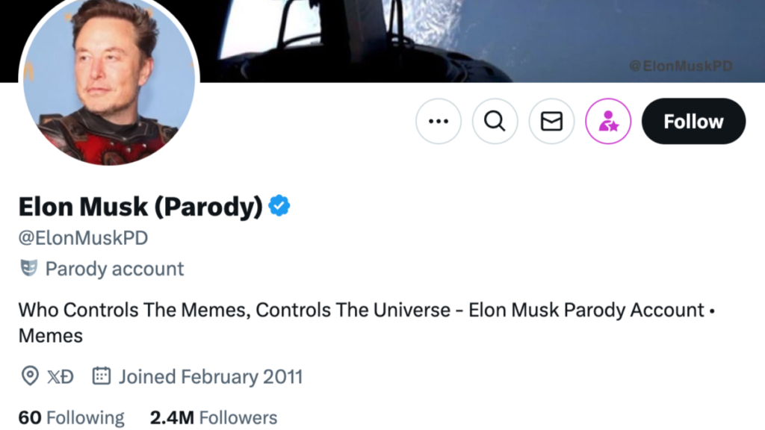Click "Joined February 2011" text
The image size is (765, 430).
[210, 376]
